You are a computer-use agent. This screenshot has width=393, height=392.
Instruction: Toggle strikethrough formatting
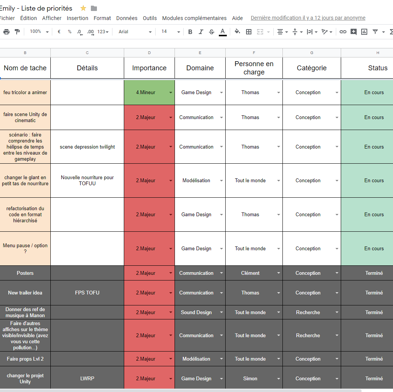coord(212,32)
